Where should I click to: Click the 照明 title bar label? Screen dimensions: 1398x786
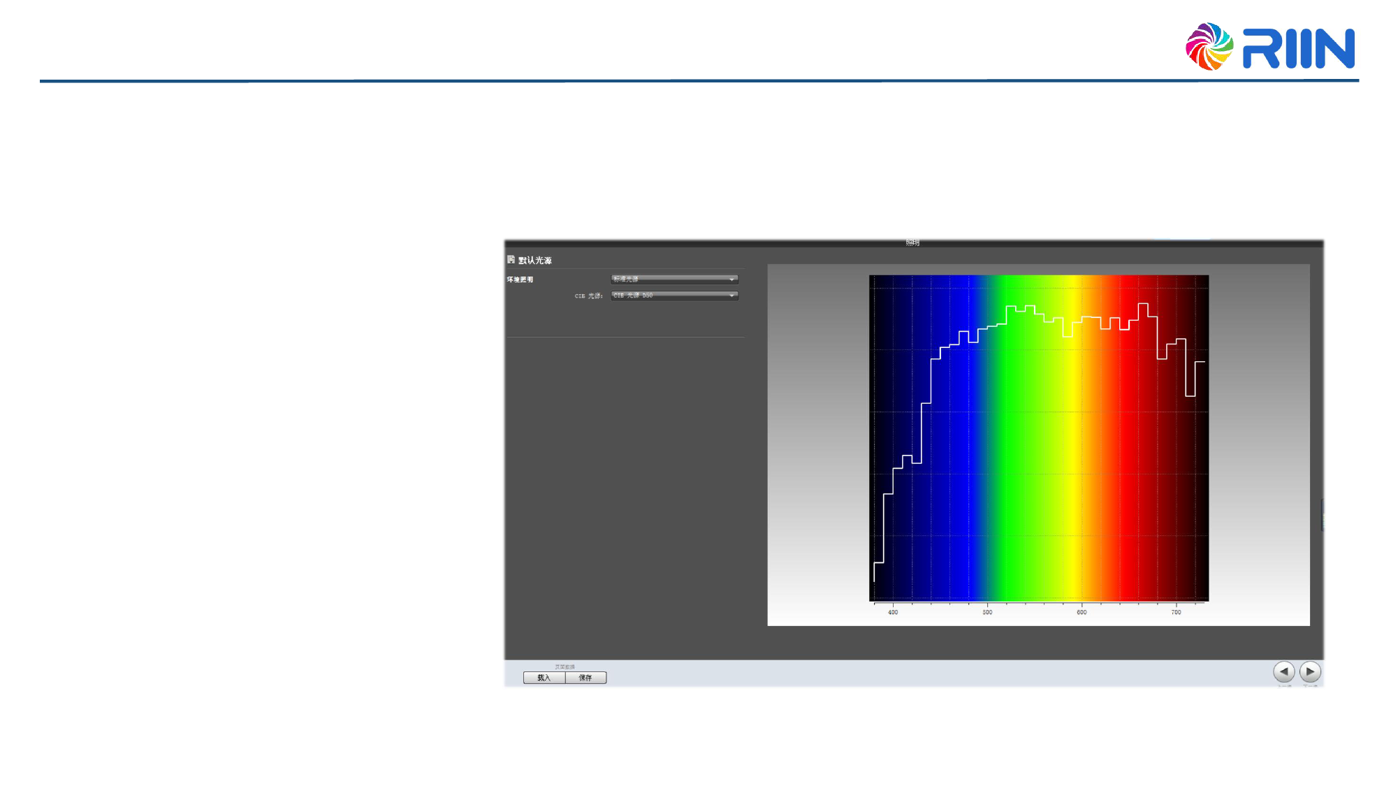(912, 243)
